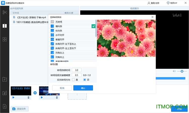Click the blue plus transition icon between clips
Image resolution: width=189 pixels, height=113 pixels.
(35, 93)
